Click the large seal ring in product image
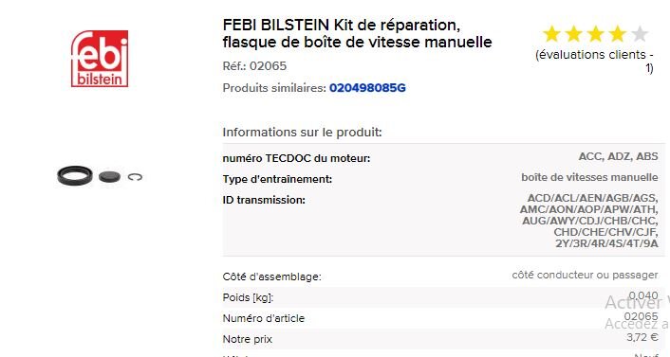 coord(75,176)
